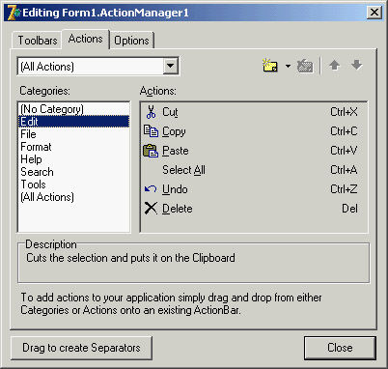The width and height of the screenshot is (388, 369).
Task: Switch to the Options tab
Action: (131, 41)
